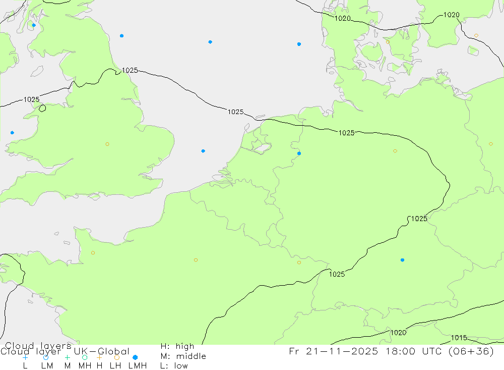The height and width of the screenshot is (370, 504).
Task: Click the 'LH' legend label
Action: [115, 366]
